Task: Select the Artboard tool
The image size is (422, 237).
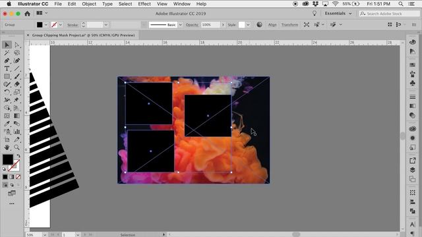Action: tap(7, 140)
